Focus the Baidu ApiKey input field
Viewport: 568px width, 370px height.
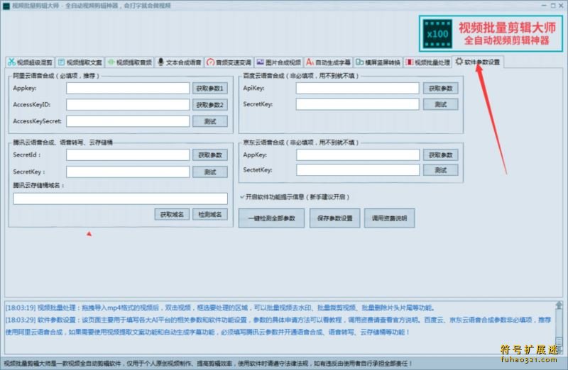(x=358, y=89)
